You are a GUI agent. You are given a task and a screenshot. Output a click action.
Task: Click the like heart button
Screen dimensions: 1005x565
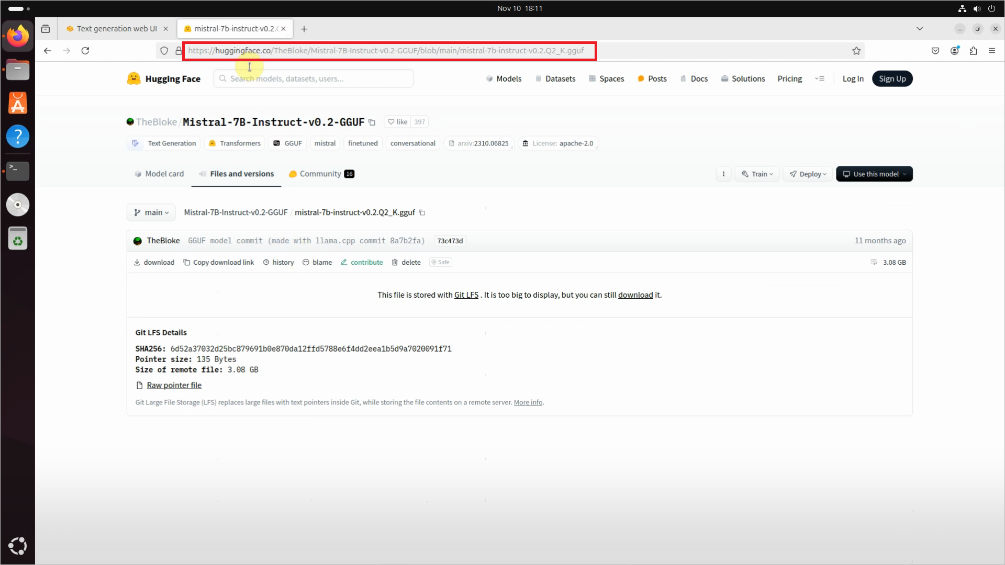click(x=397, y=122)
